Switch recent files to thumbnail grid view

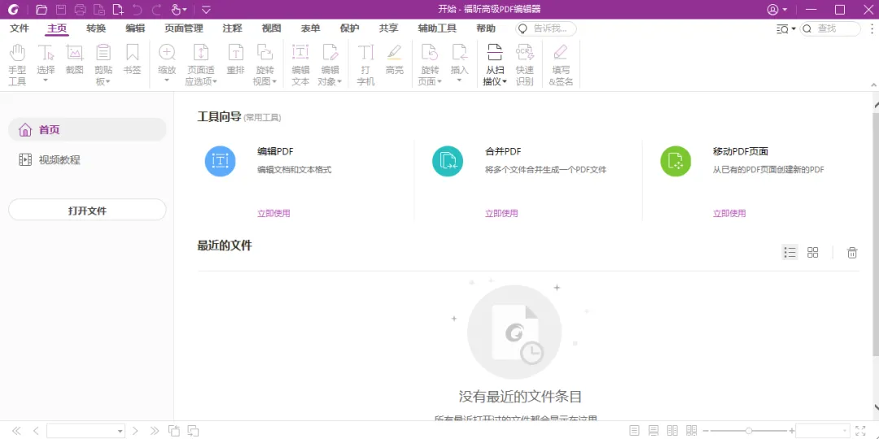pos(813,253)
